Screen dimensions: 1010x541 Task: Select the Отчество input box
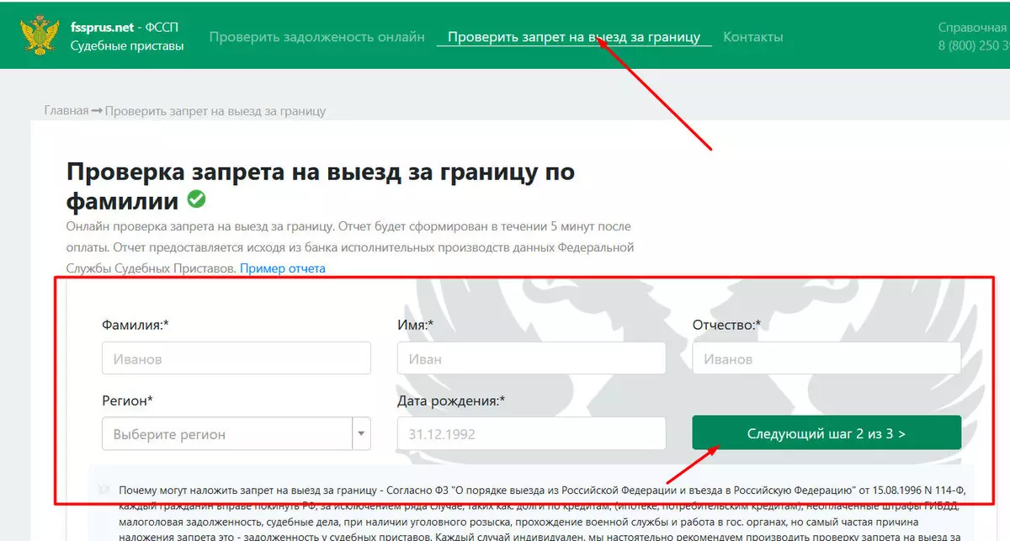pyautogui.click(x=826, y=358)
